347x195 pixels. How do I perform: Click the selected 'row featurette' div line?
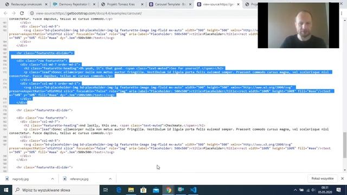(x=42, y=61)
